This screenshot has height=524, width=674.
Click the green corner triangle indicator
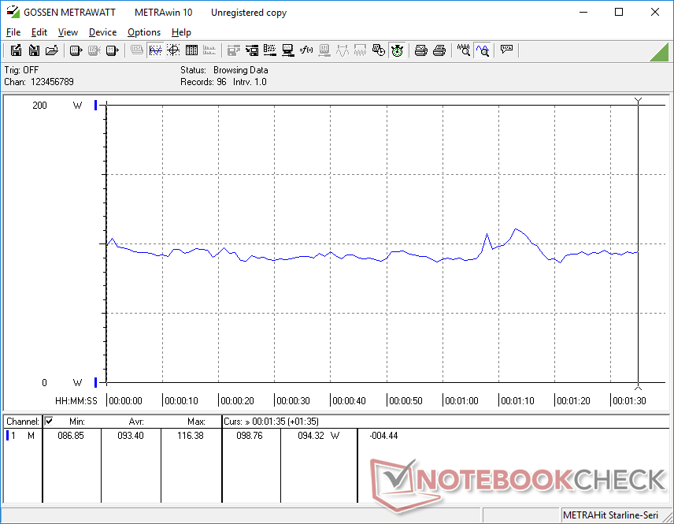pos(659,52)
